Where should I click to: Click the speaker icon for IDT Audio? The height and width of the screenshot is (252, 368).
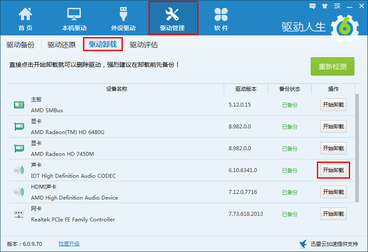pyautogui.click(x=19, y=170)
